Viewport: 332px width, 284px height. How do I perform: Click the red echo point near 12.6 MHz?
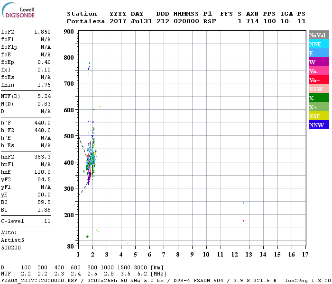pyautogui.click(x=243, y=221)
